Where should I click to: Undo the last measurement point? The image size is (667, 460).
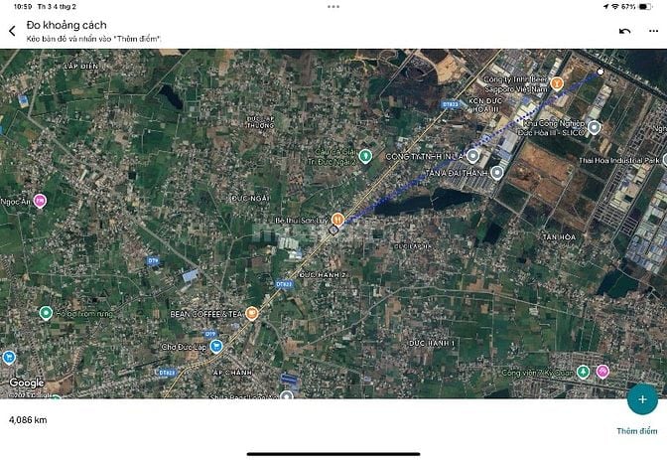[624, 31]
